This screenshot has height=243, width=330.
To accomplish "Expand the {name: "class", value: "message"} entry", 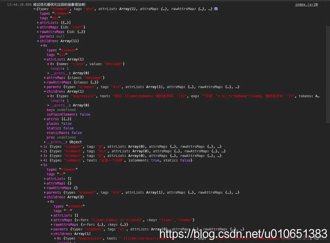I will (x=48, y=64).
